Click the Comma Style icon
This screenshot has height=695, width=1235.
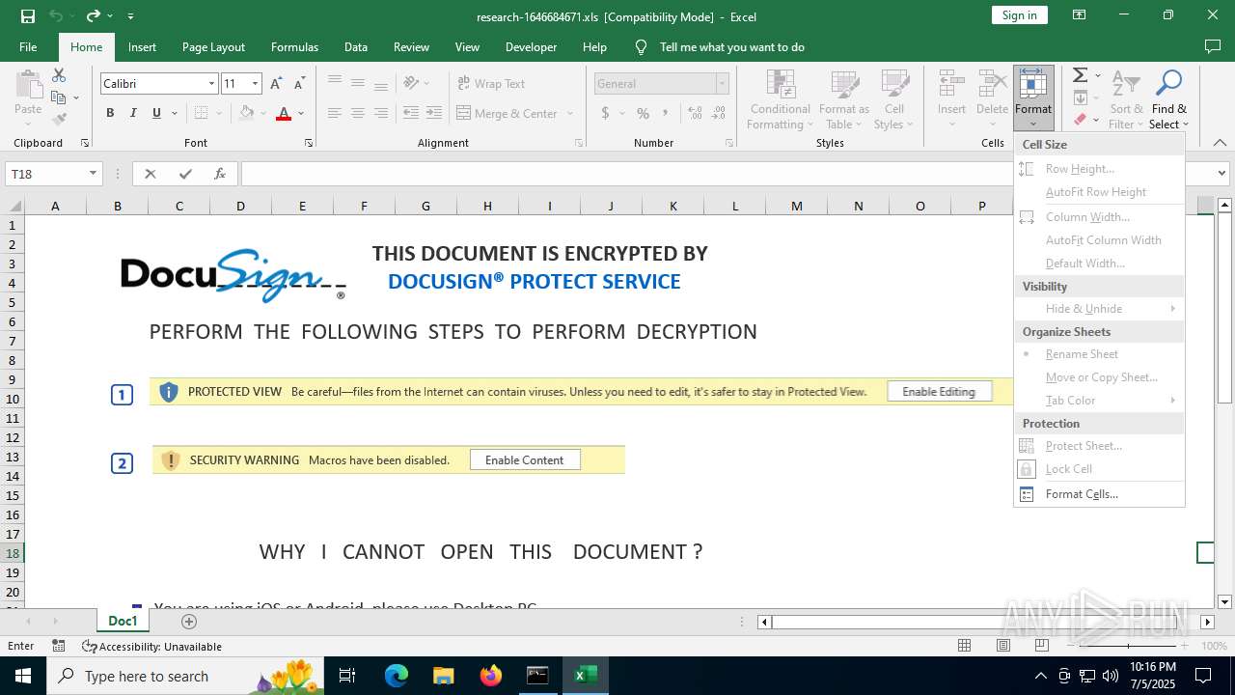(x=666, y=113)
